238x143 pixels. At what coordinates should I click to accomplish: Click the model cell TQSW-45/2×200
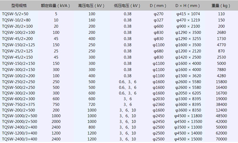coord(17,39)
